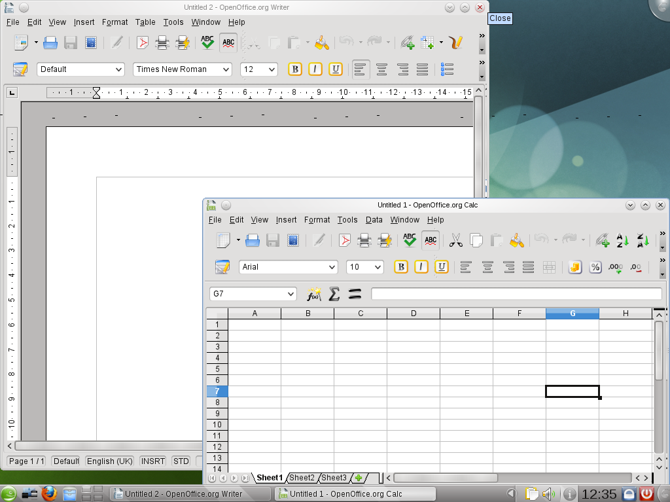Click Calc horizontal scrollbar thumb
Screen dimensions: 670x502
tap(445, 478)
